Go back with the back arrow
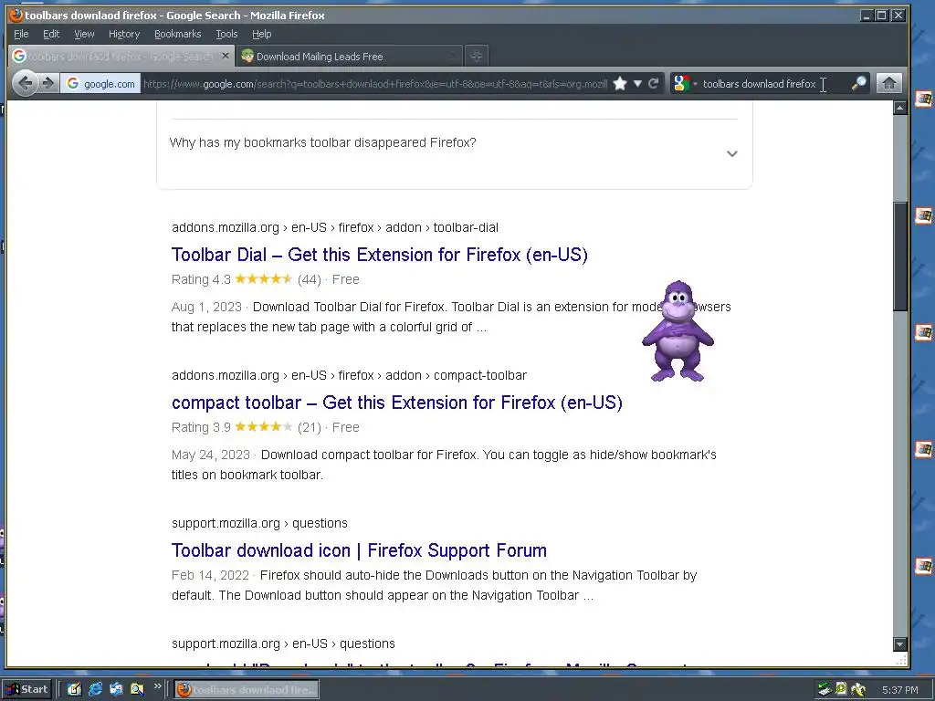The height and width of the screenshot is (701, 935). [25, 83]
